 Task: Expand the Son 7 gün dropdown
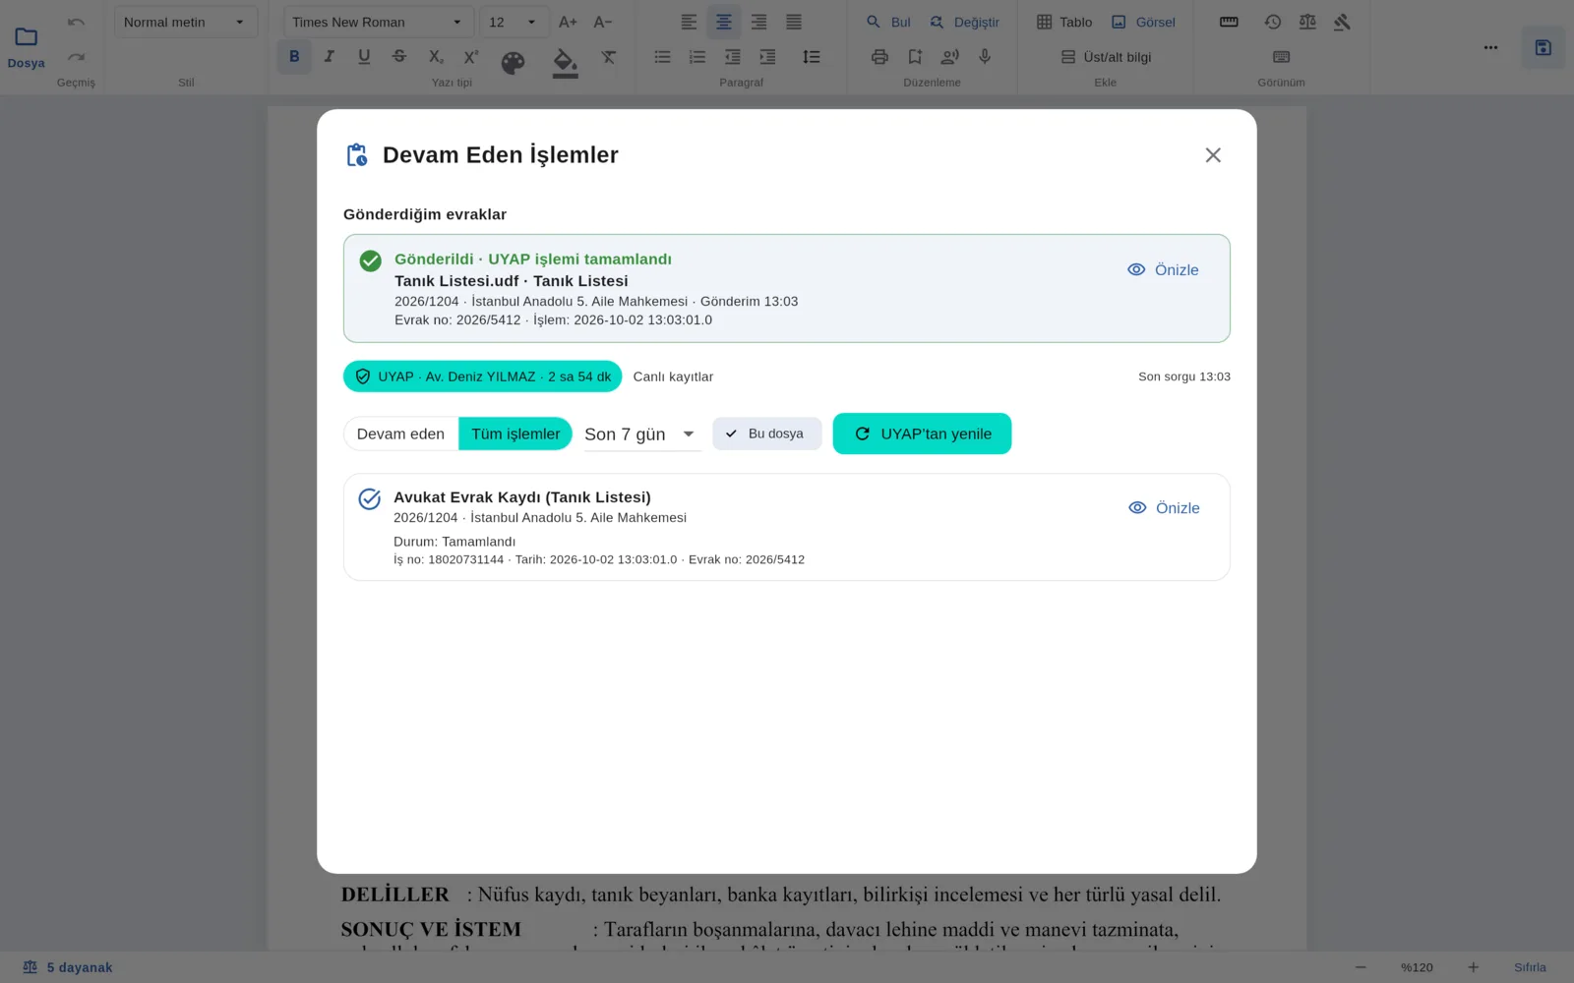pos(641,434)
